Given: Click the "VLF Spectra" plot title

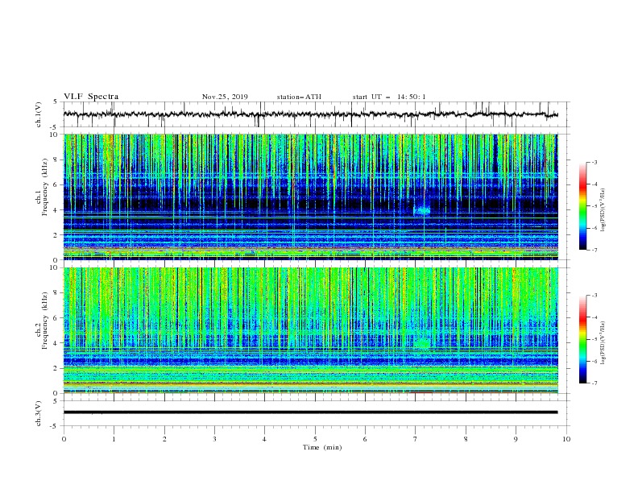Looking at the screenshot, I should point(91,97).
